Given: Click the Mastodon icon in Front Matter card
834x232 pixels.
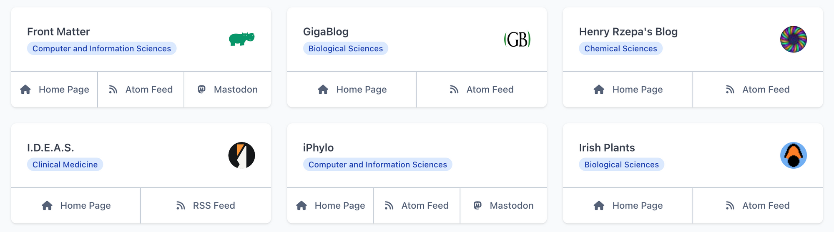Looking at the screenshot, I should pos(202,89).
